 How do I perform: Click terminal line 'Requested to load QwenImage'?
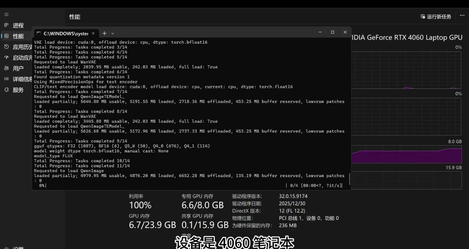click(69, 171)
